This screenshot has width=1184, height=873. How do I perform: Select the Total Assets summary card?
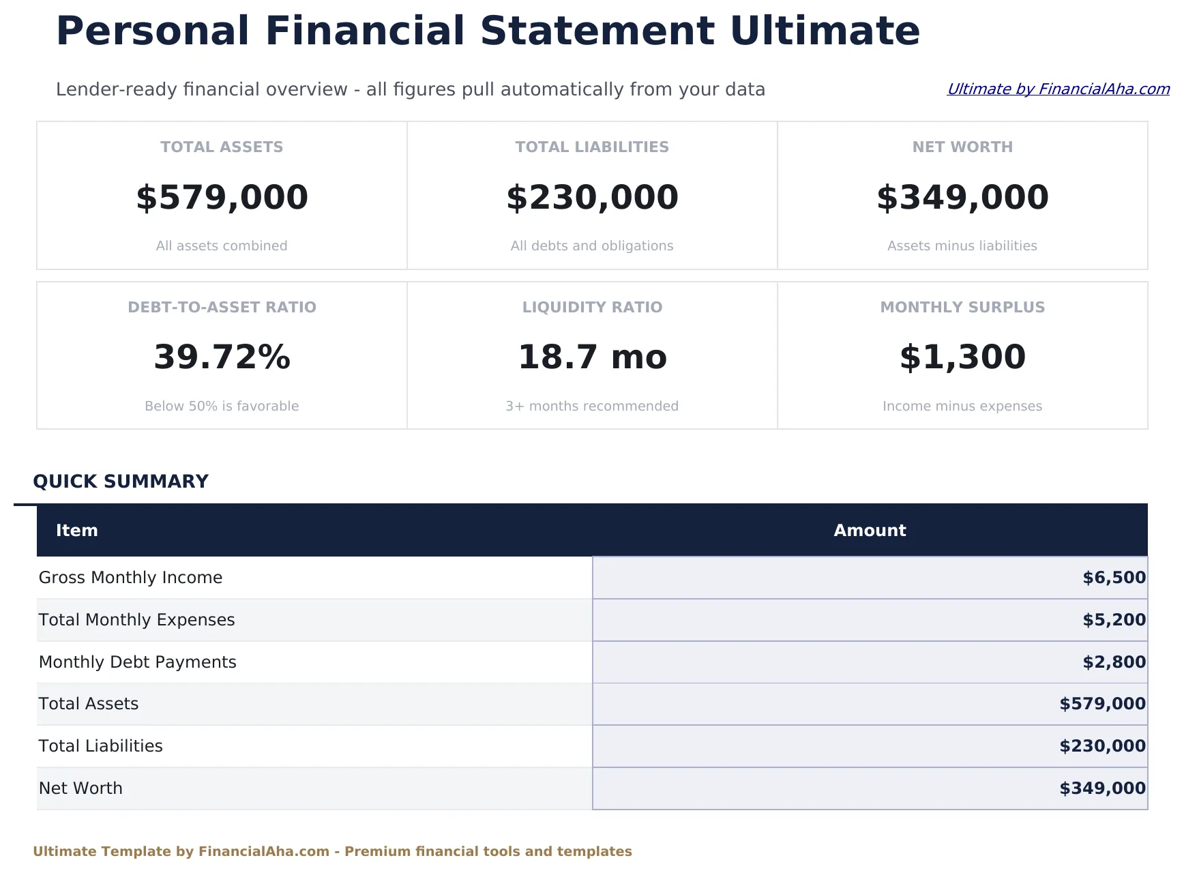(x=221, y=196)
